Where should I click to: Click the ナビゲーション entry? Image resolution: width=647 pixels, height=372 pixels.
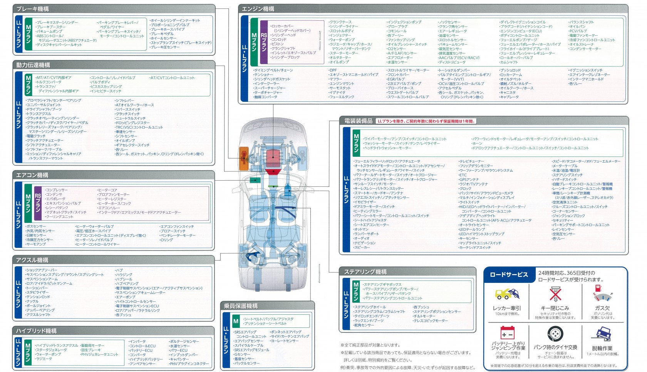pyautogui.click(x=364, y=243)
